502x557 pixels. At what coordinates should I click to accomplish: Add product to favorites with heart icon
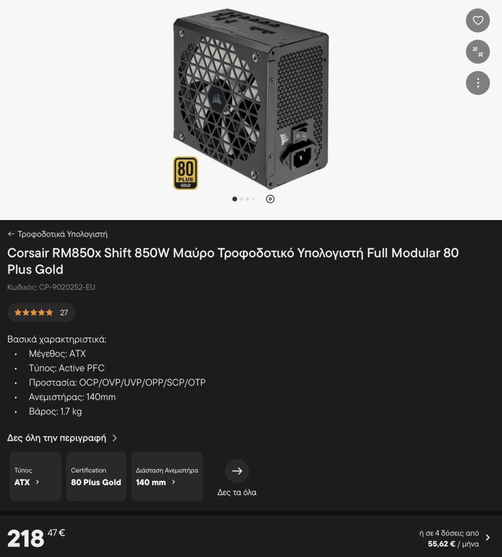pos(477,20)
